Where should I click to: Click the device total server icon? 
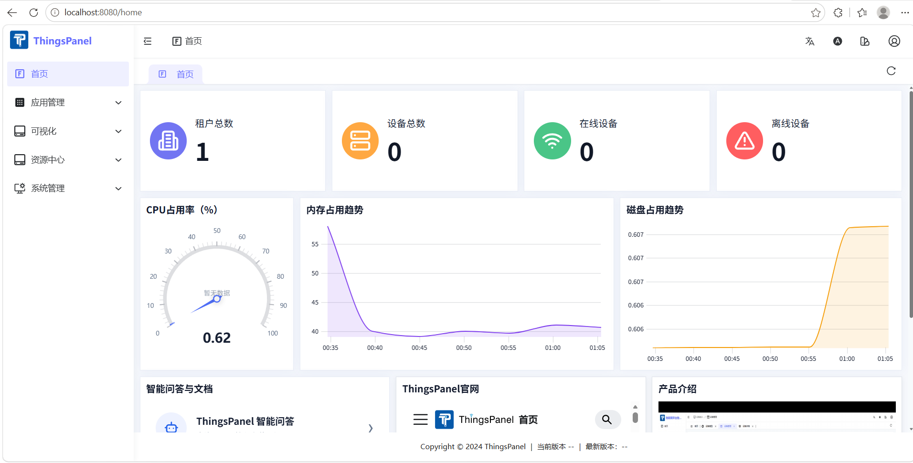coord(361,141)
